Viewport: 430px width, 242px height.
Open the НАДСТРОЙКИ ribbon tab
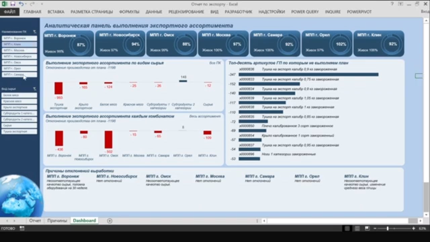271,12
